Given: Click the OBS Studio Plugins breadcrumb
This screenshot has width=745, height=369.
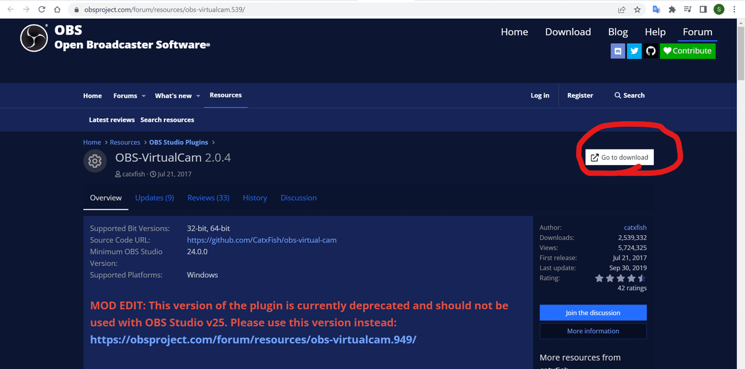Looking at the screenshot, I should tap(179, 143).
